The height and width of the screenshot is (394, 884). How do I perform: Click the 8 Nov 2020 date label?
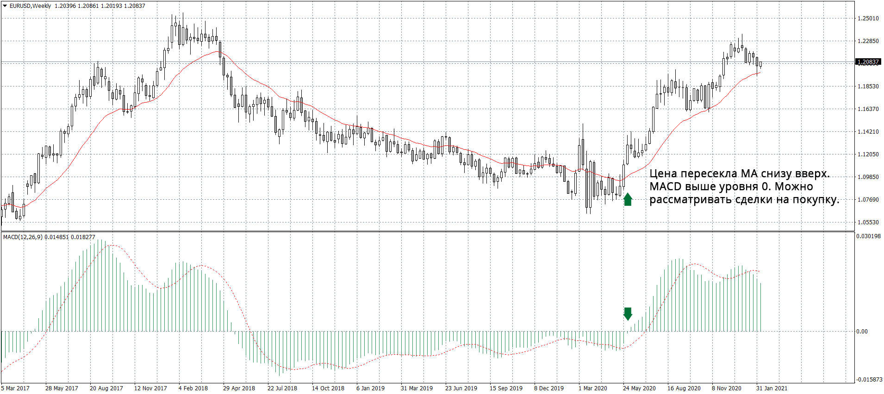[727, 388]
